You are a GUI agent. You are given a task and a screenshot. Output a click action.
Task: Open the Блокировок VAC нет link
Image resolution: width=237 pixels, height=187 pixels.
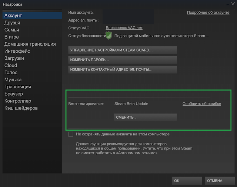tap(124, 28)
